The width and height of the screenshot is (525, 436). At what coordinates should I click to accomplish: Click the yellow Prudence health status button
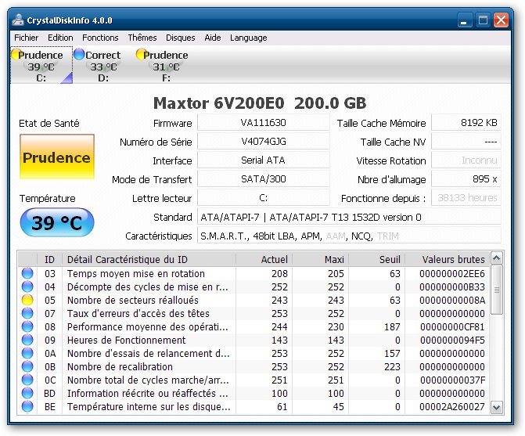tap(56, 157)
